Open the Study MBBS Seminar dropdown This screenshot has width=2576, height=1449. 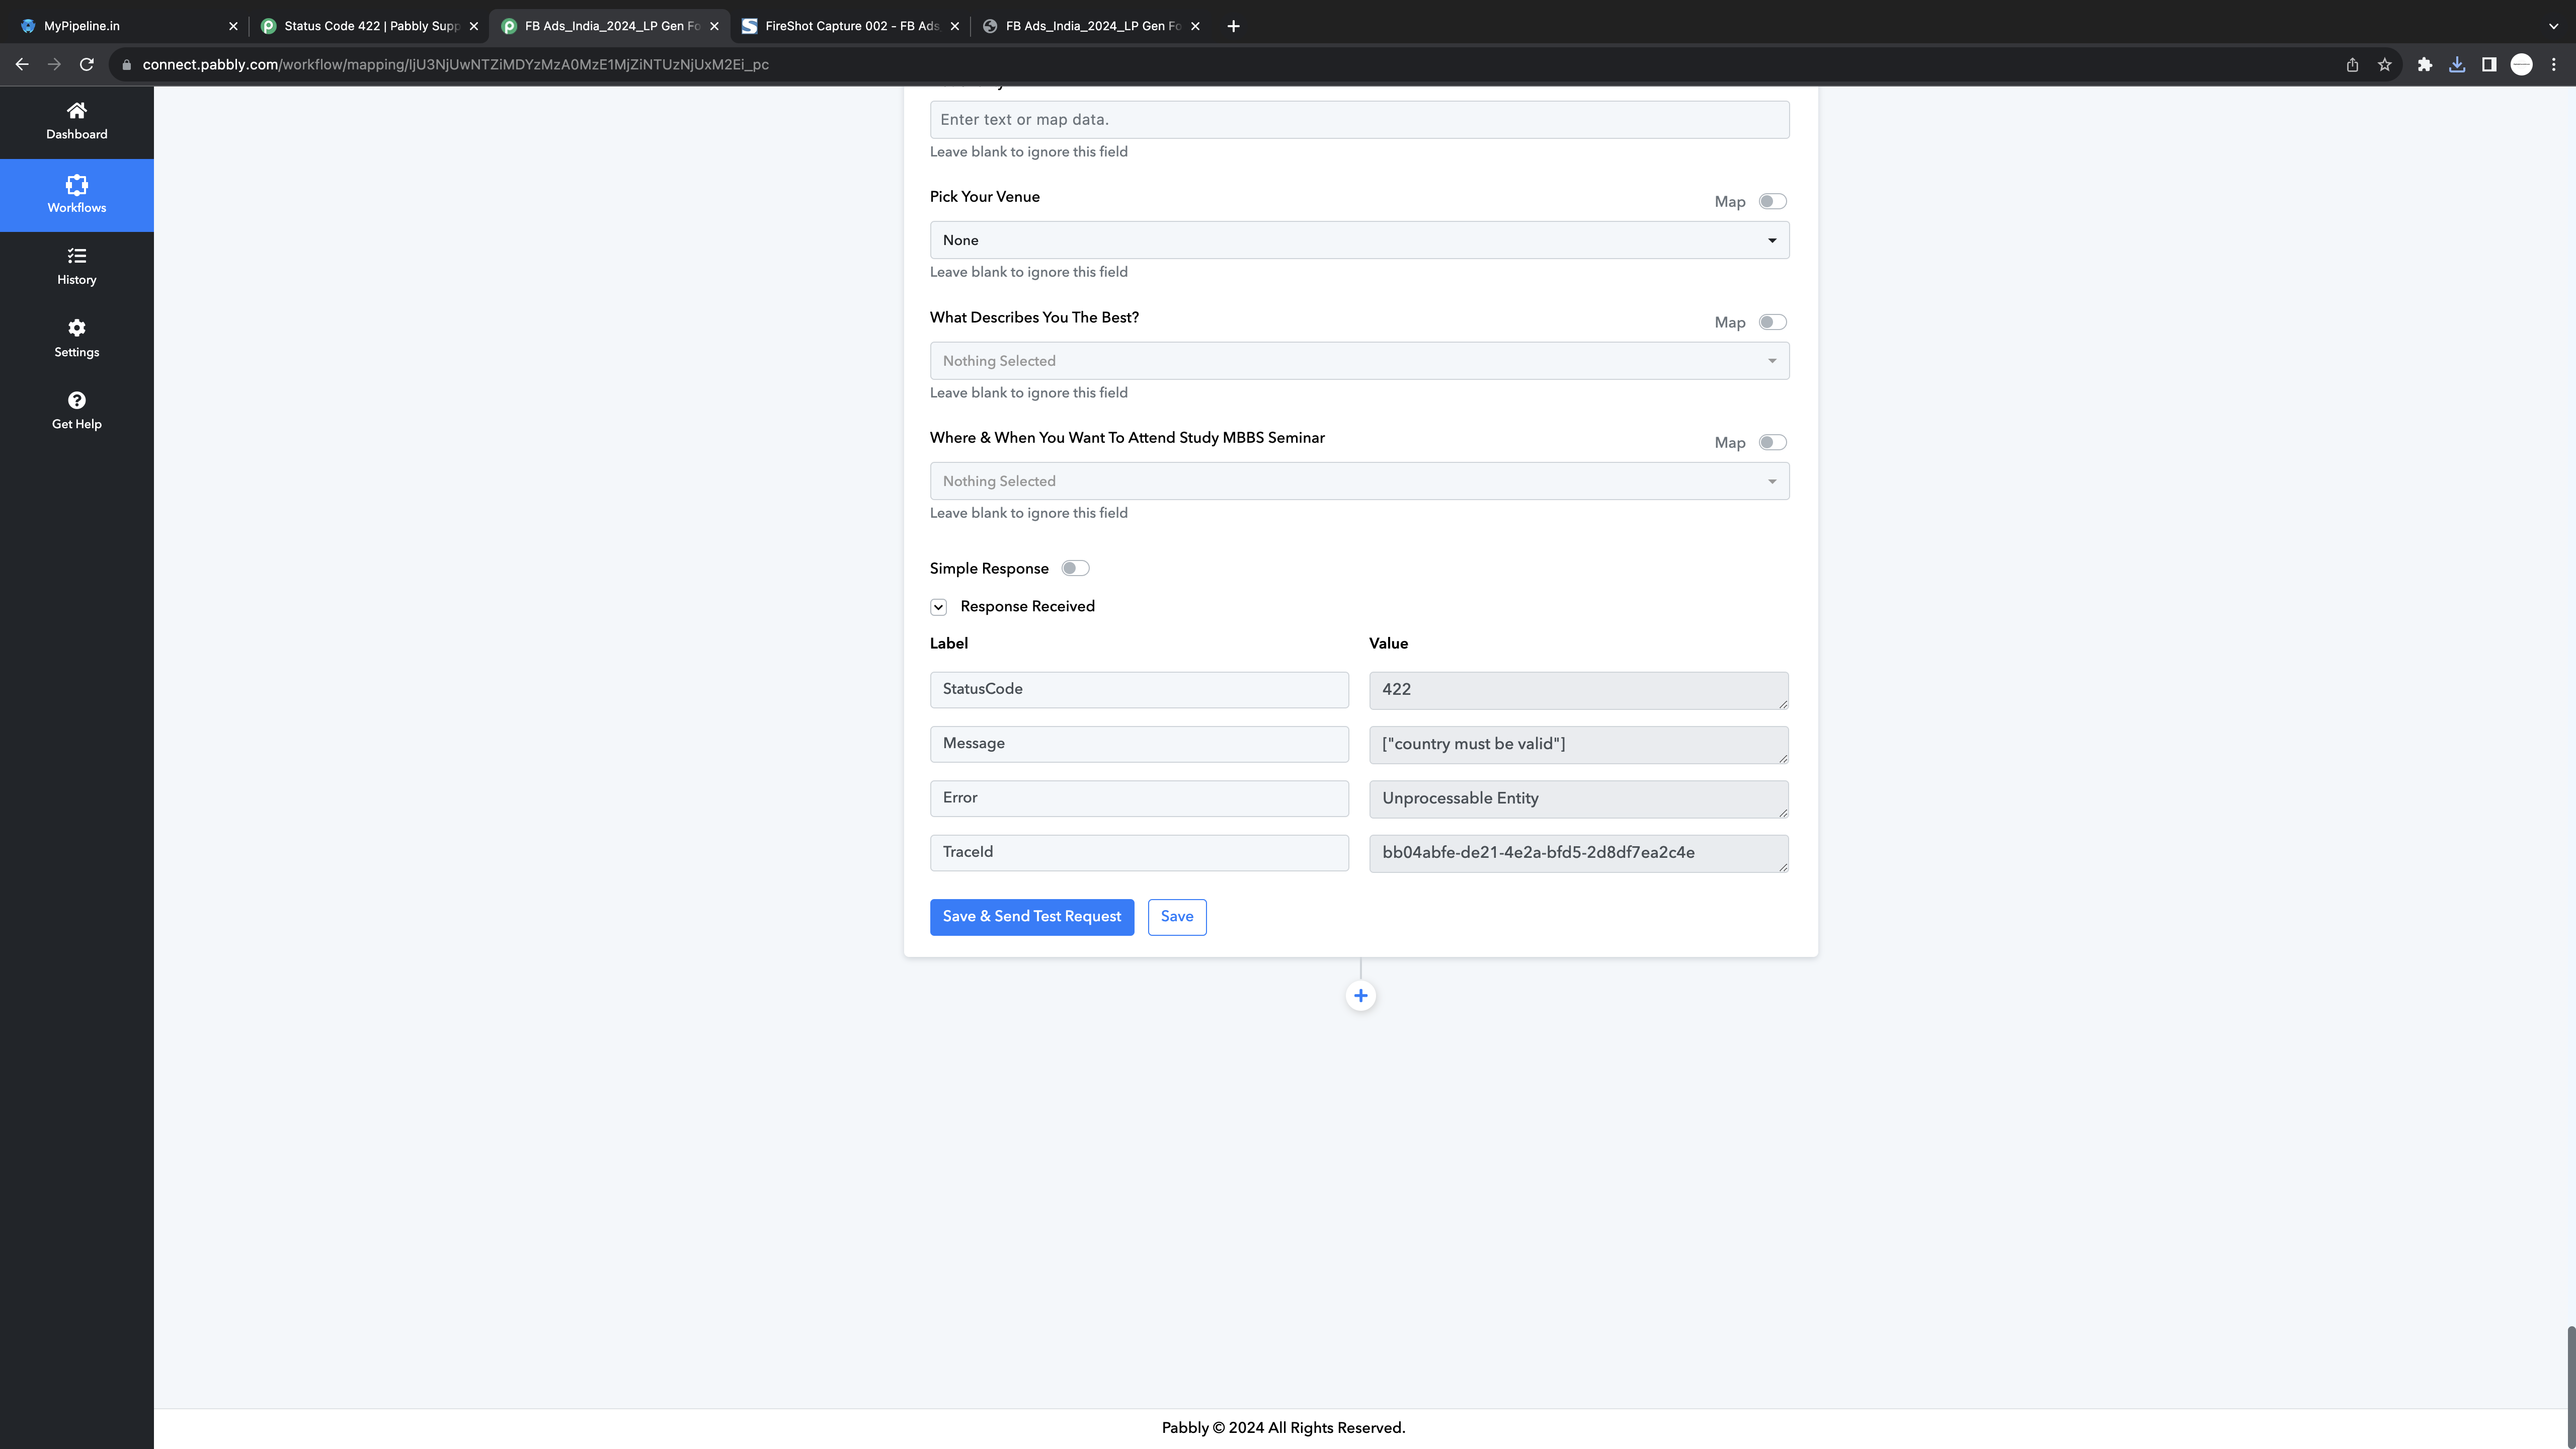coord(1359,481)
